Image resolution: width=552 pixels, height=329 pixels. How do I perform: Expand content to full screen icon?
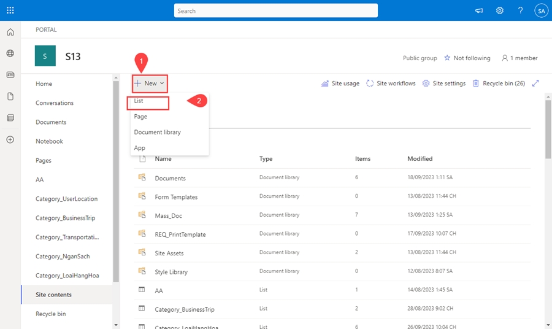[x=535, y=83]
